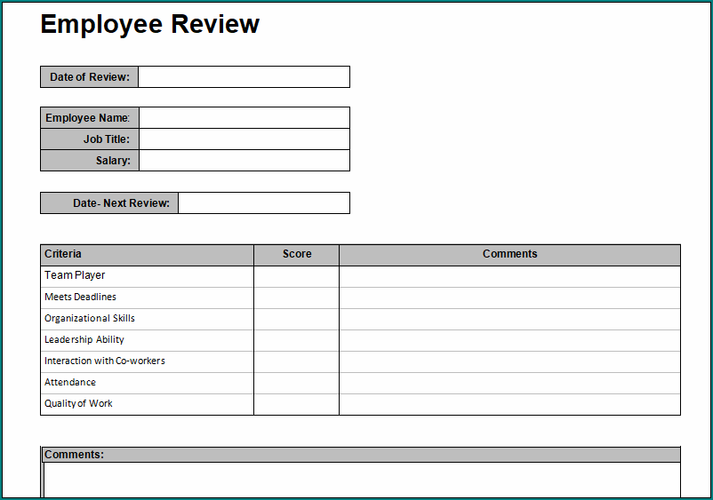713x500 pixels.
Task: Click the Score cell for Interaction with Co-workers
Action: coord(296,362)
